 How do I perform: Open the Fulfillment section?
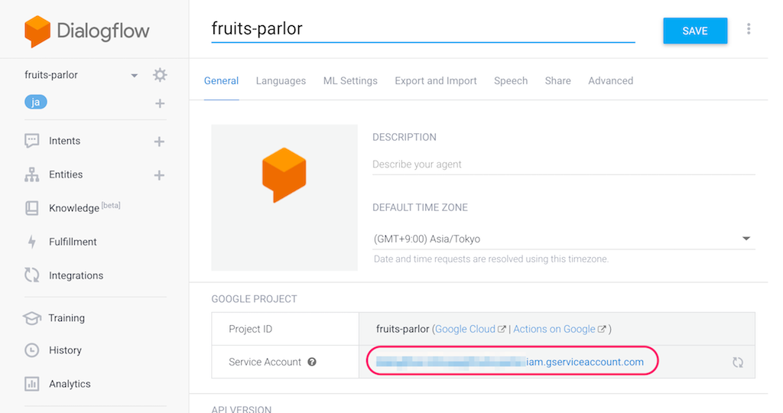73,242
